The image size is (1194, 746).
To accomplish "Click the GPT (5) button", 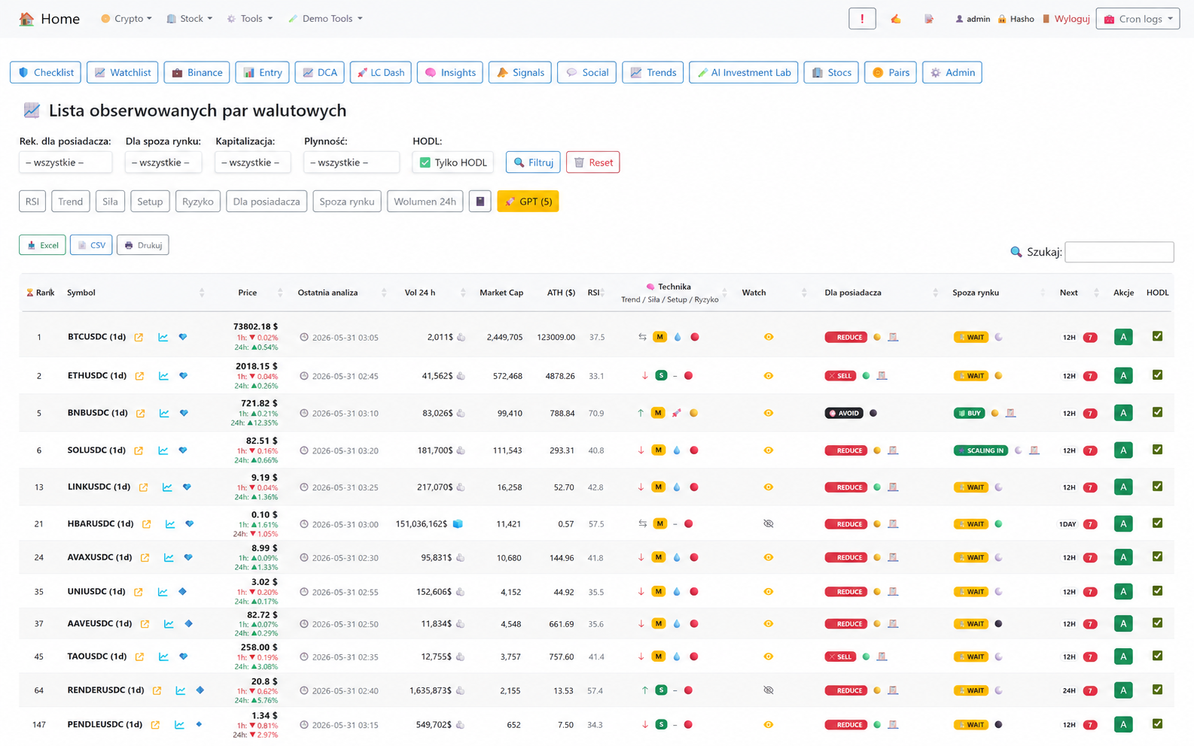I will (528, 202).
